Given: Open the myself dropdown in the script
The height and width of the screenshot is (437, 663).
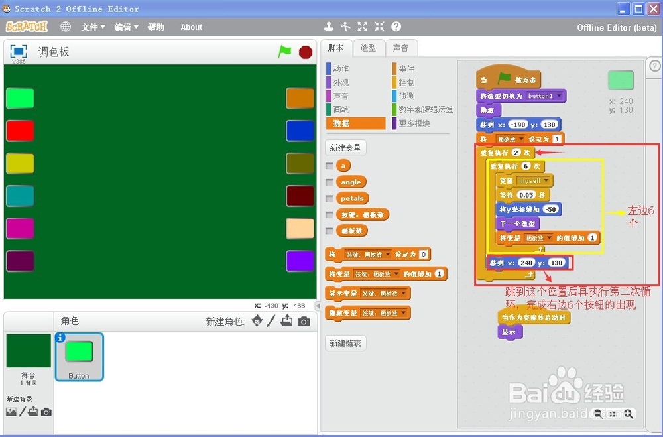Looking at the screenshot, I should (x=544, y=180).
